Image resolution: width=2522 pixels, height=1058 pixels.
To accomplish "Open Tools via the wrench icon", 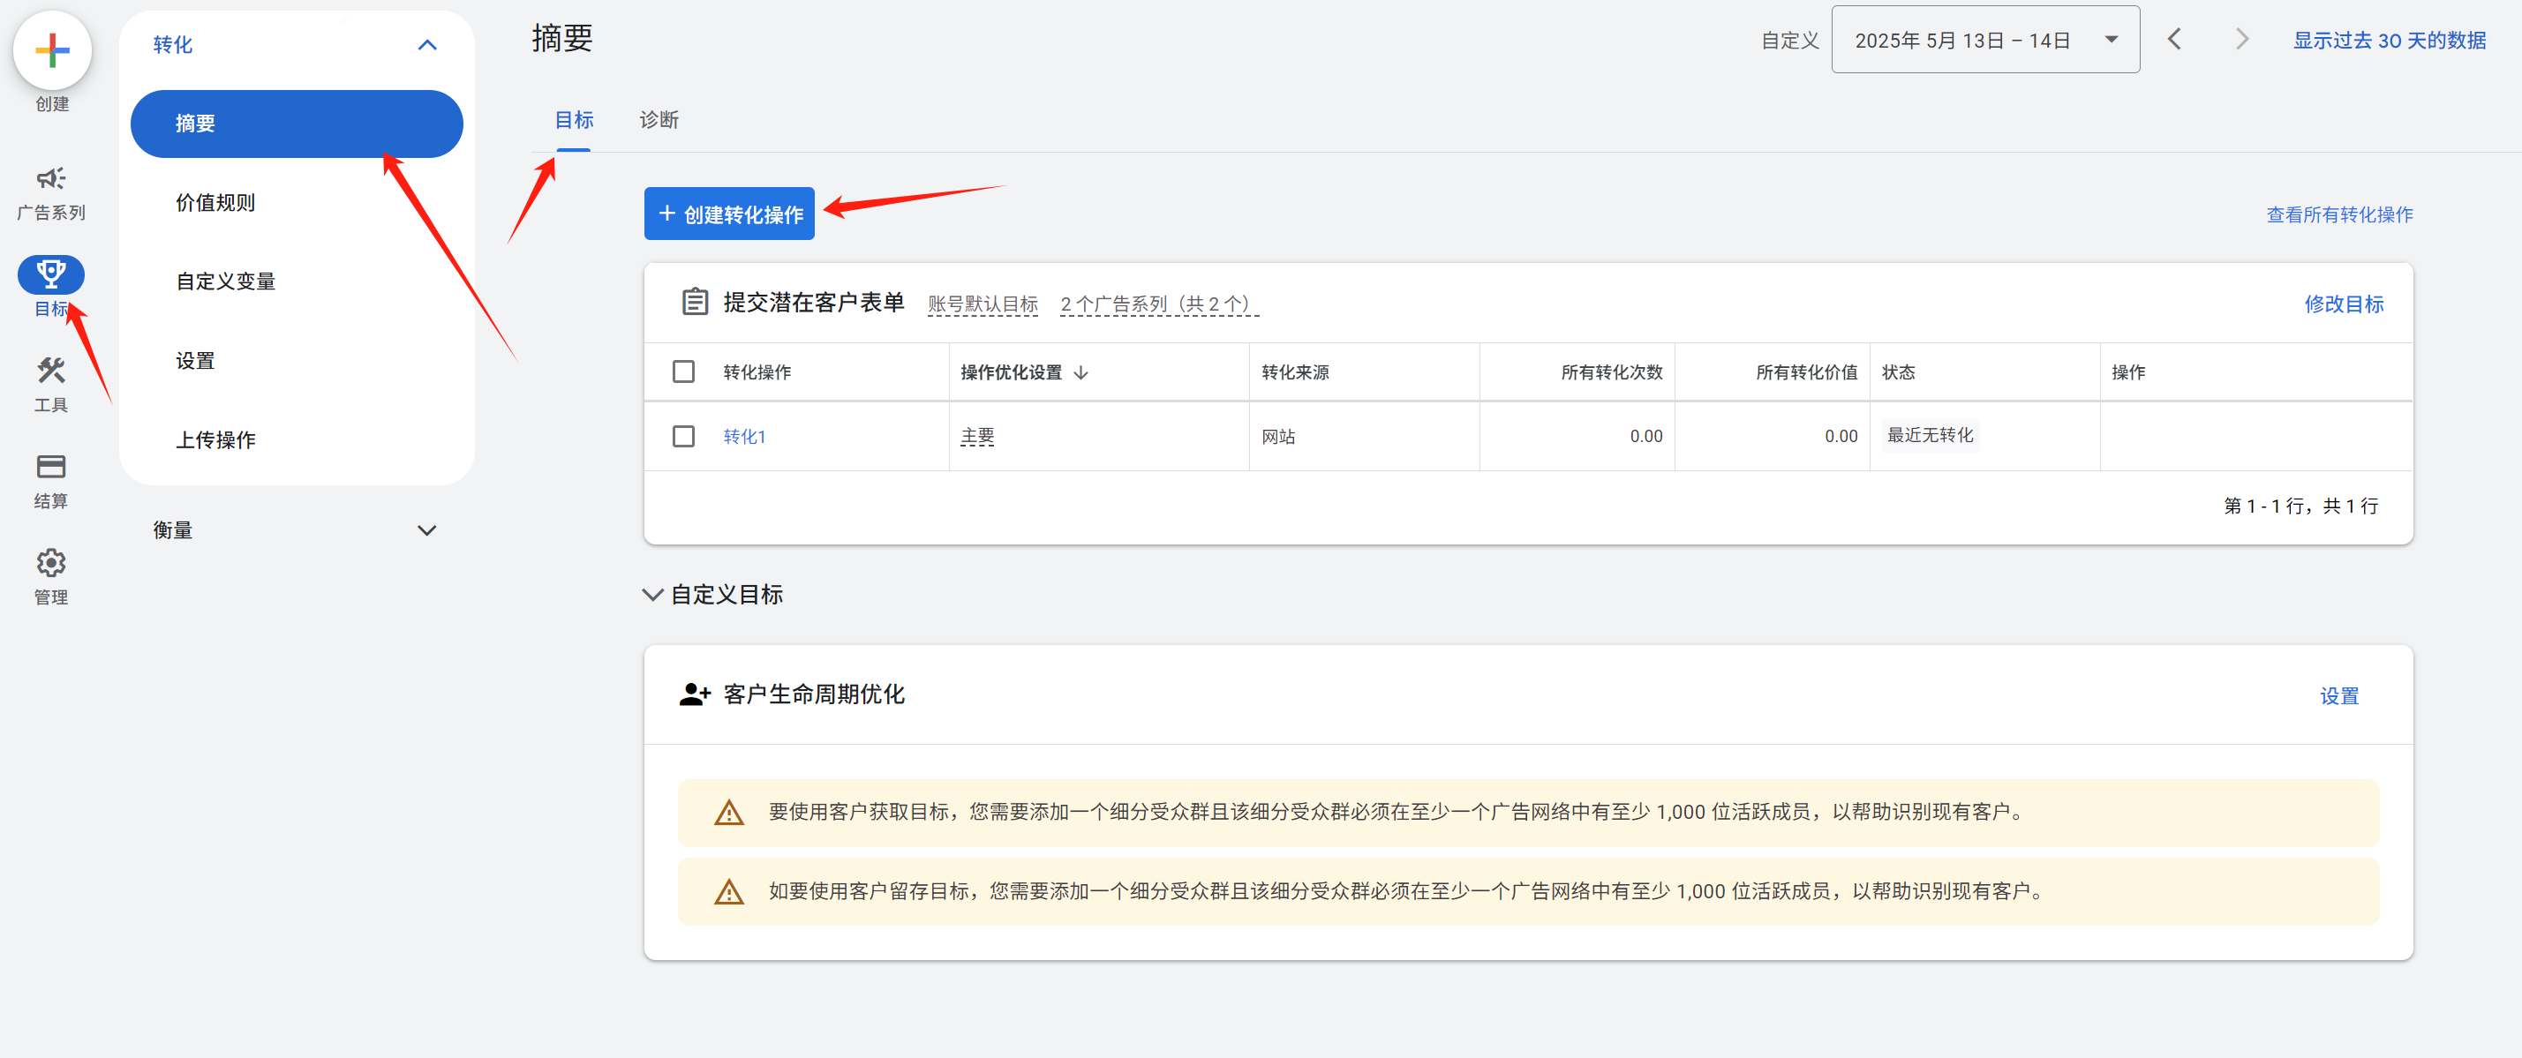I will [x=51, y=371].
